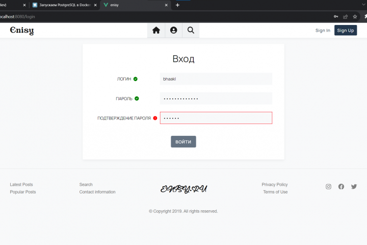Click the saved password key icon
The height and width of the screenshot is (245, 367).
pos(336,16)
